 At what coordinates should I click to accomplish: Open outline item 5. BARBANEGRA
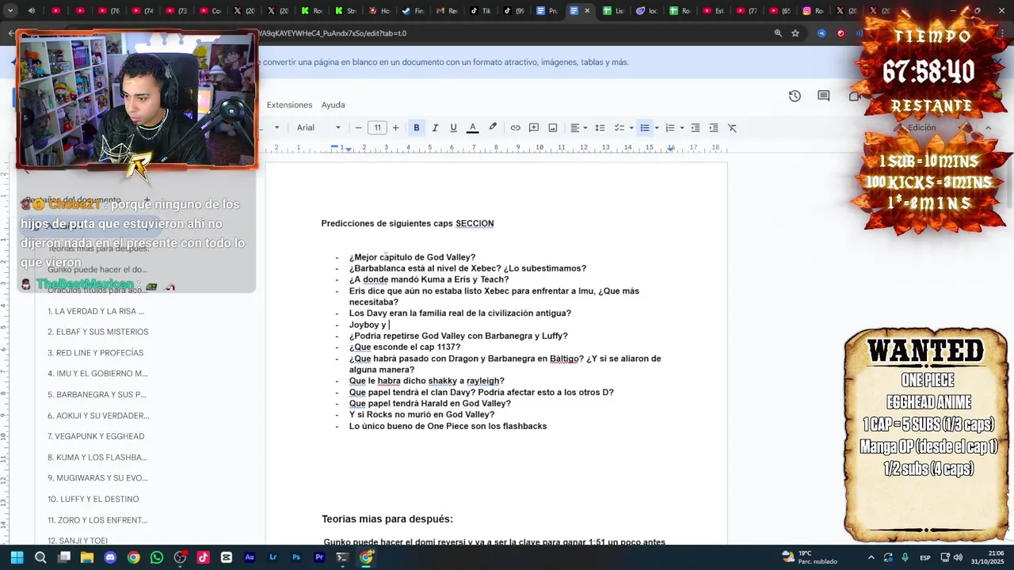97,394
